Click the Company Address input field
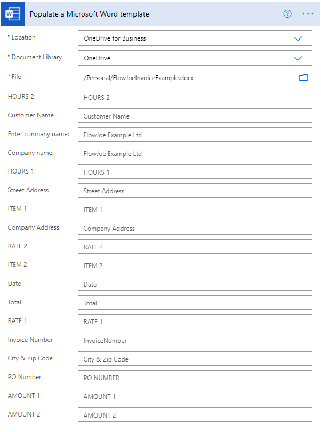This screenshot has width=321, height=432. (x=195, y=228)
